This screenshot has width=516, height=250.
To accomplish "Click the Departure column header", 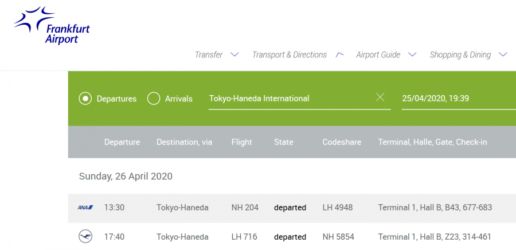I will pyautogui.click(x=122, y=142).
